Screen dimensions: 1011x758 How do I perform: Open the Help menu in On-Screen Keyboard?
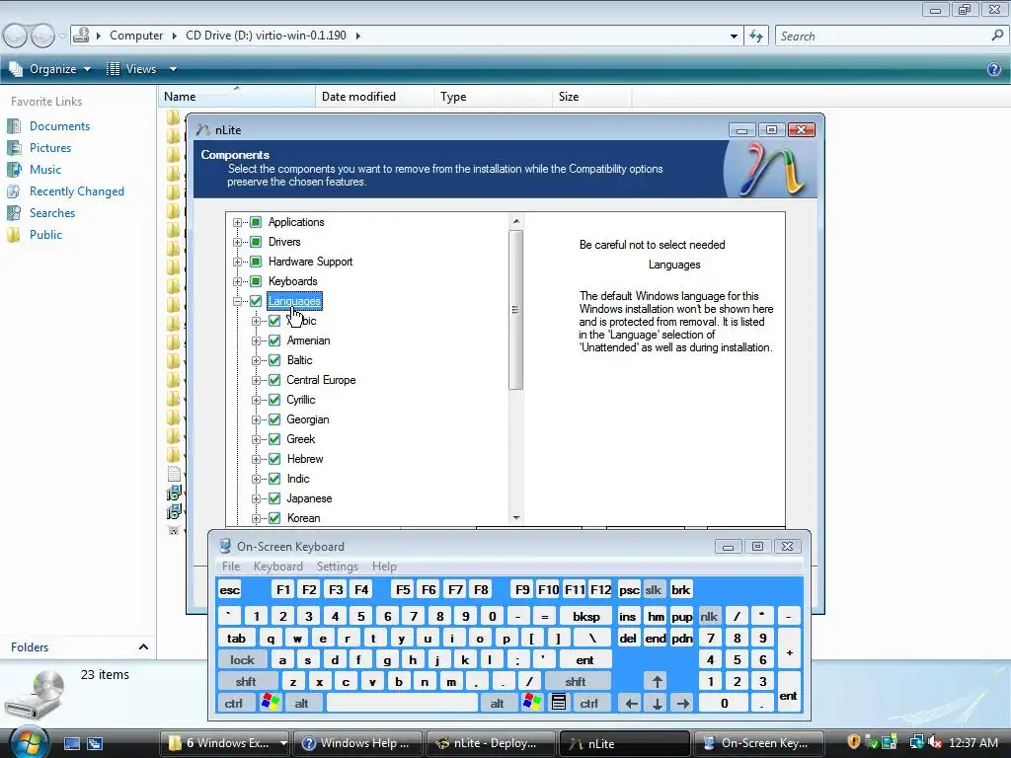(384, 566)
